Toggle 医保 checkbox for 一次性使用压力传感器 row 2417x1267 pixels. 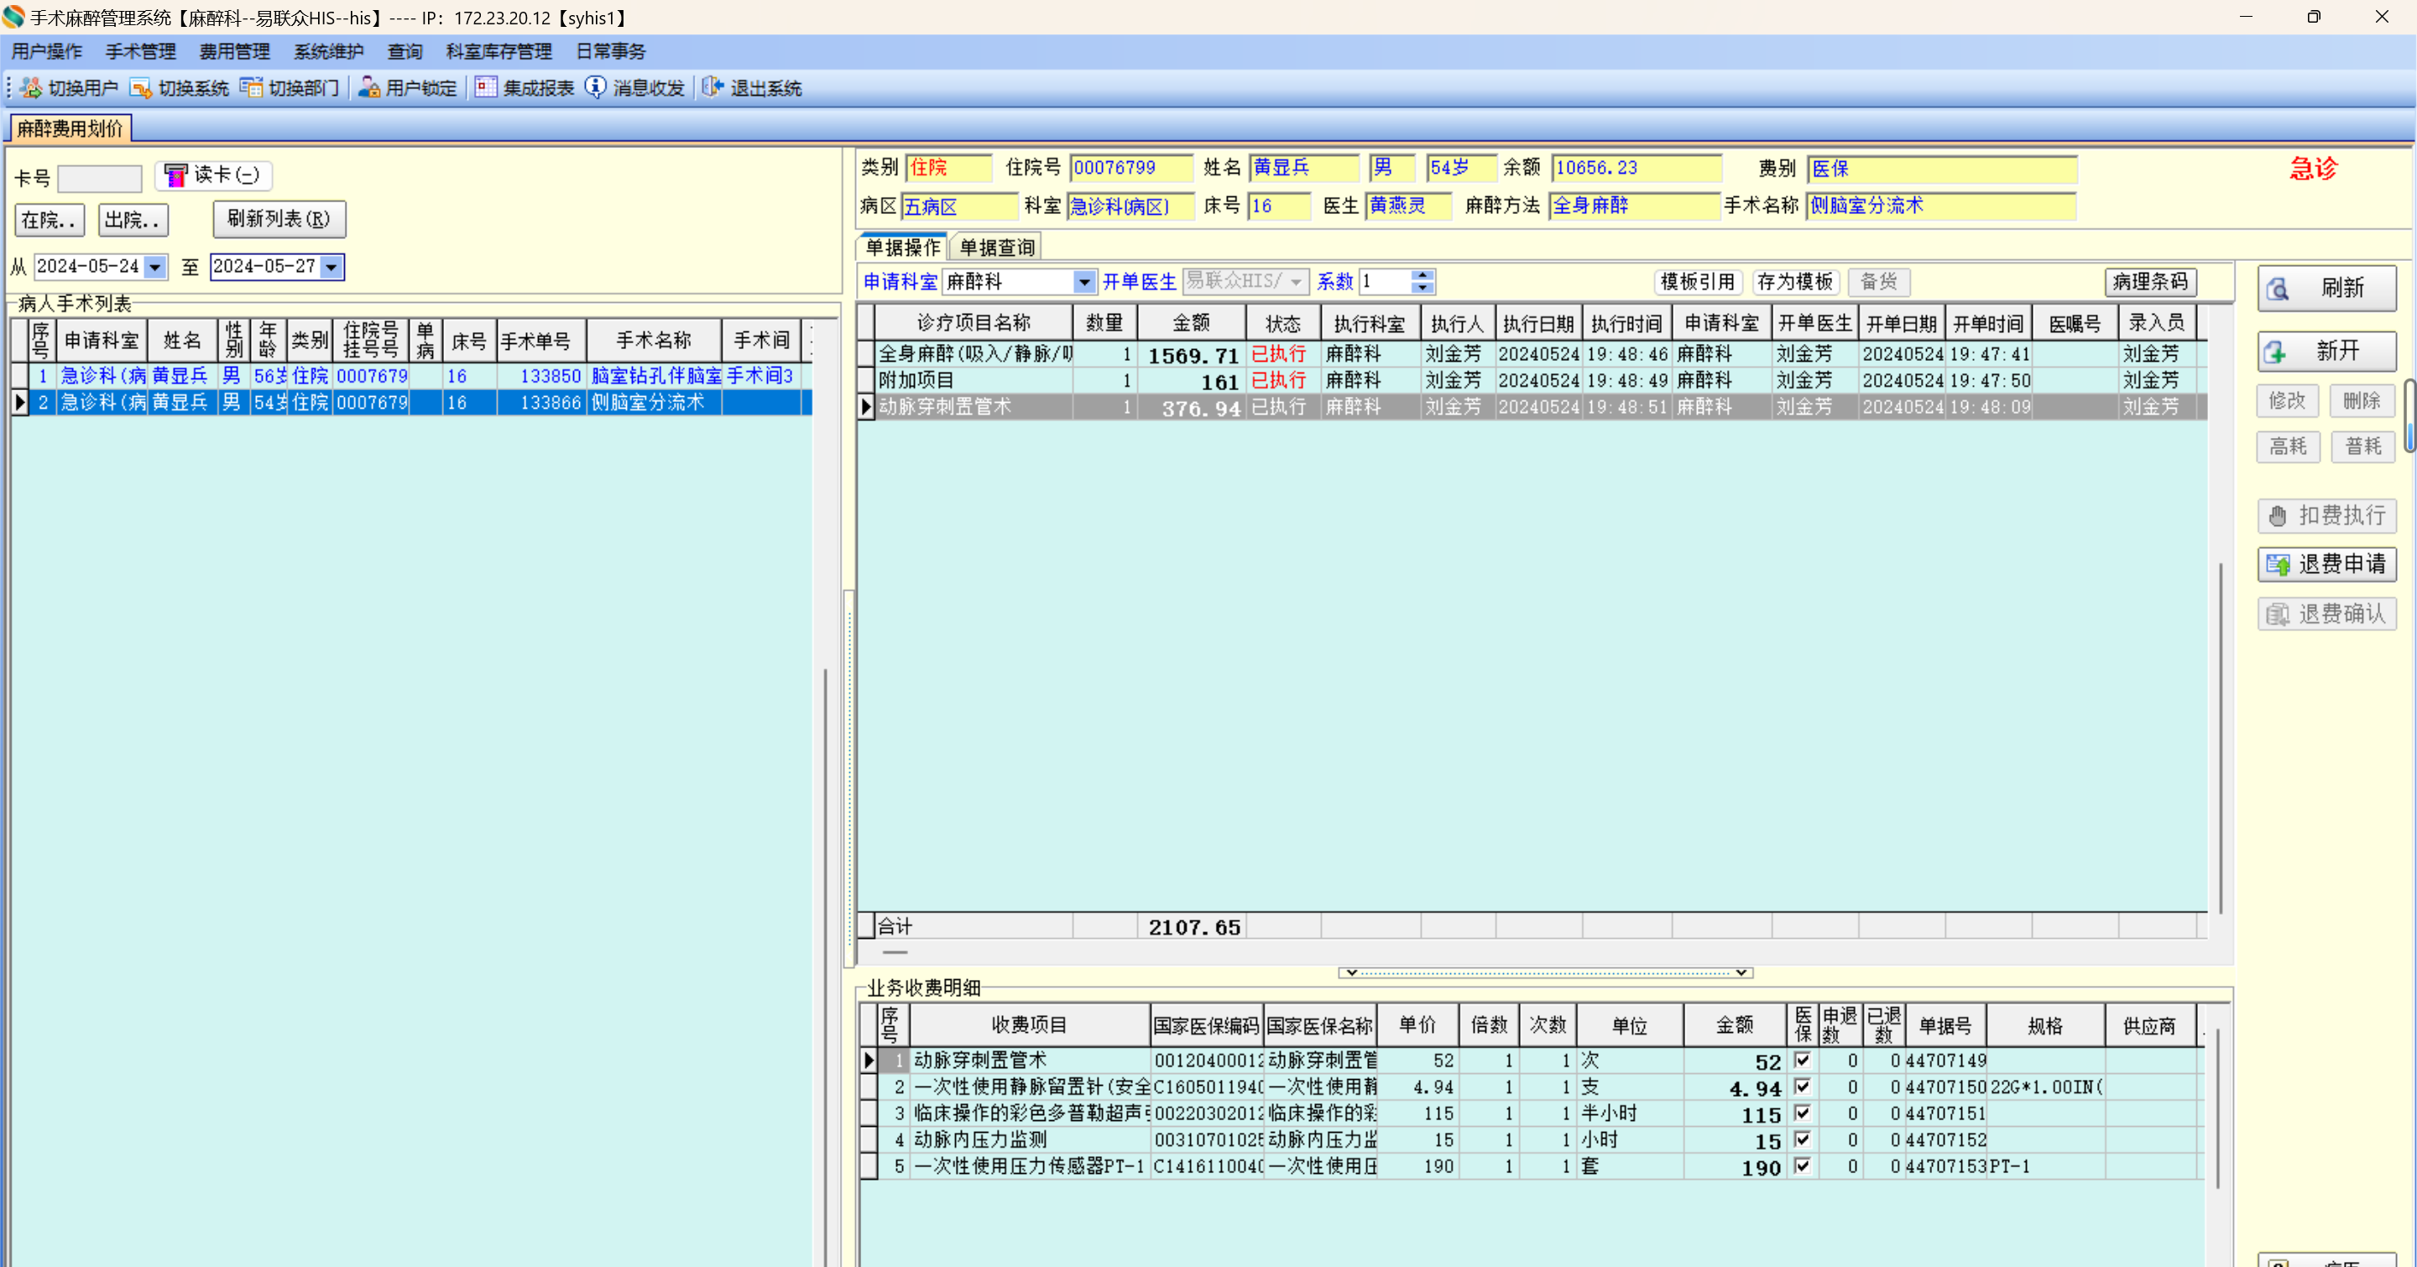pos(1802,1165)
